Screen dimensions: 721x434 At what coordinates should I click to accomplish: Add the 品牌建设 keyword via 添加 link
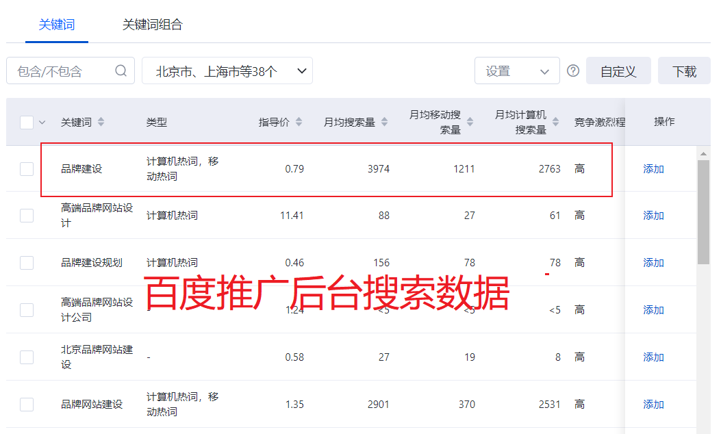[653, 168]
